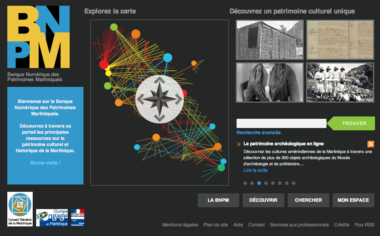
Task: Click the Découvrez un patrimoine culturel unique heading
Action: pos(292,11)
